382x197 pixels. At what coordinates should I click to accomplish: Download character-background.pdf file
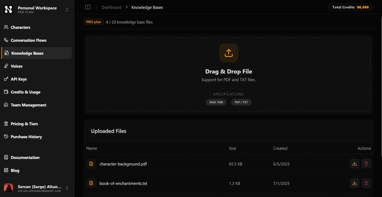click(354, 164)
